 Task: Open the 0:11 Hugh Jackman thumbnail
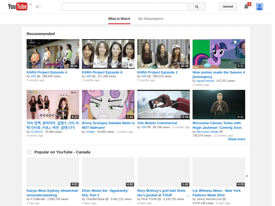pos(219,105)
